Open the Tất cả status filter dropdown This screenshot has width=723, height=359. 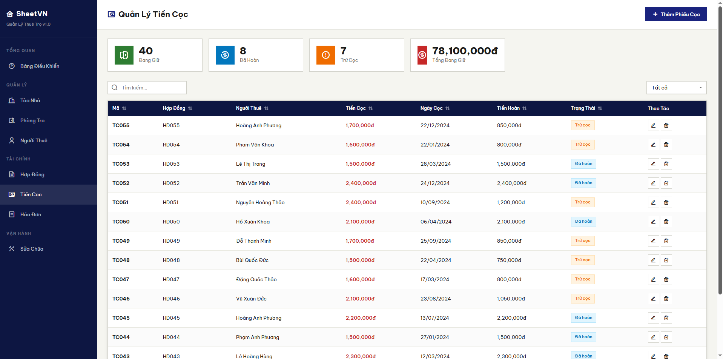[x=676, y=88]
